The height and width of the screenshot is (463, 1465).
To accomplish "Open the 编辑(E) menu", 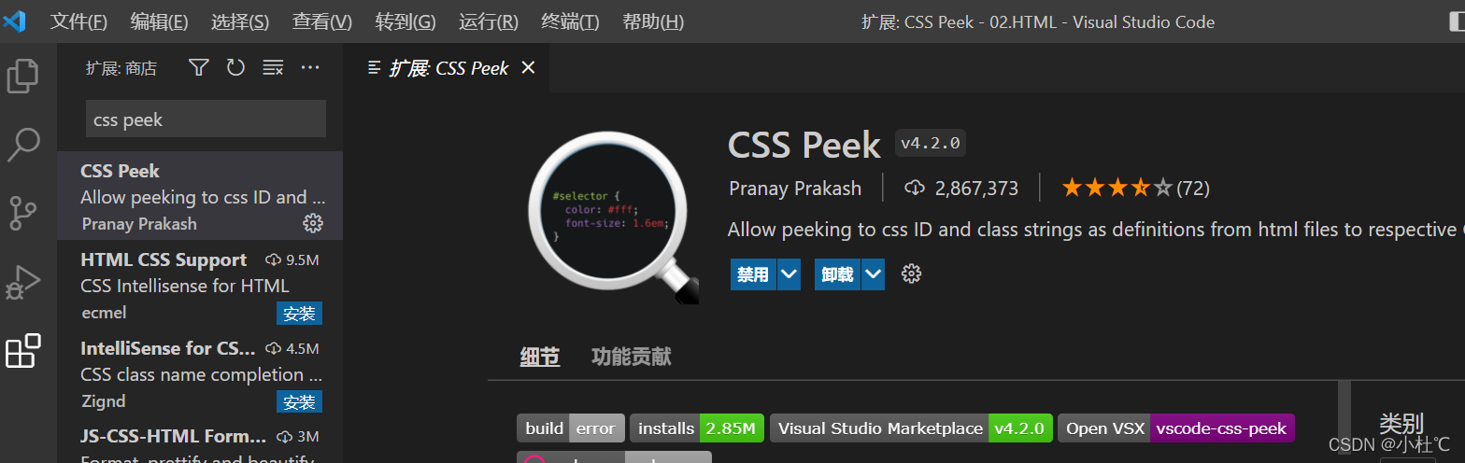I will tap(159, 21).
